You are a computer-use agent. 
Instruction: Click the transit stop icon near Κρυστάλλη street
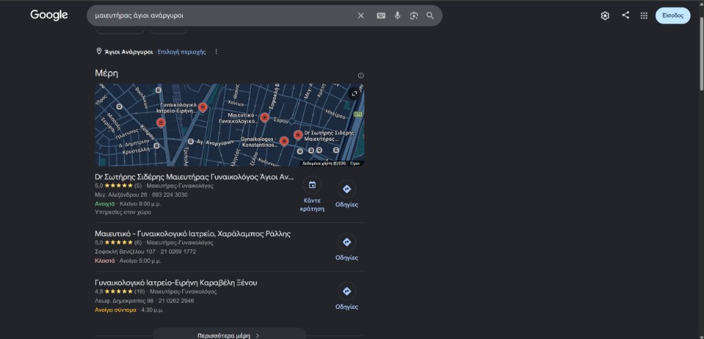[156, 145]
